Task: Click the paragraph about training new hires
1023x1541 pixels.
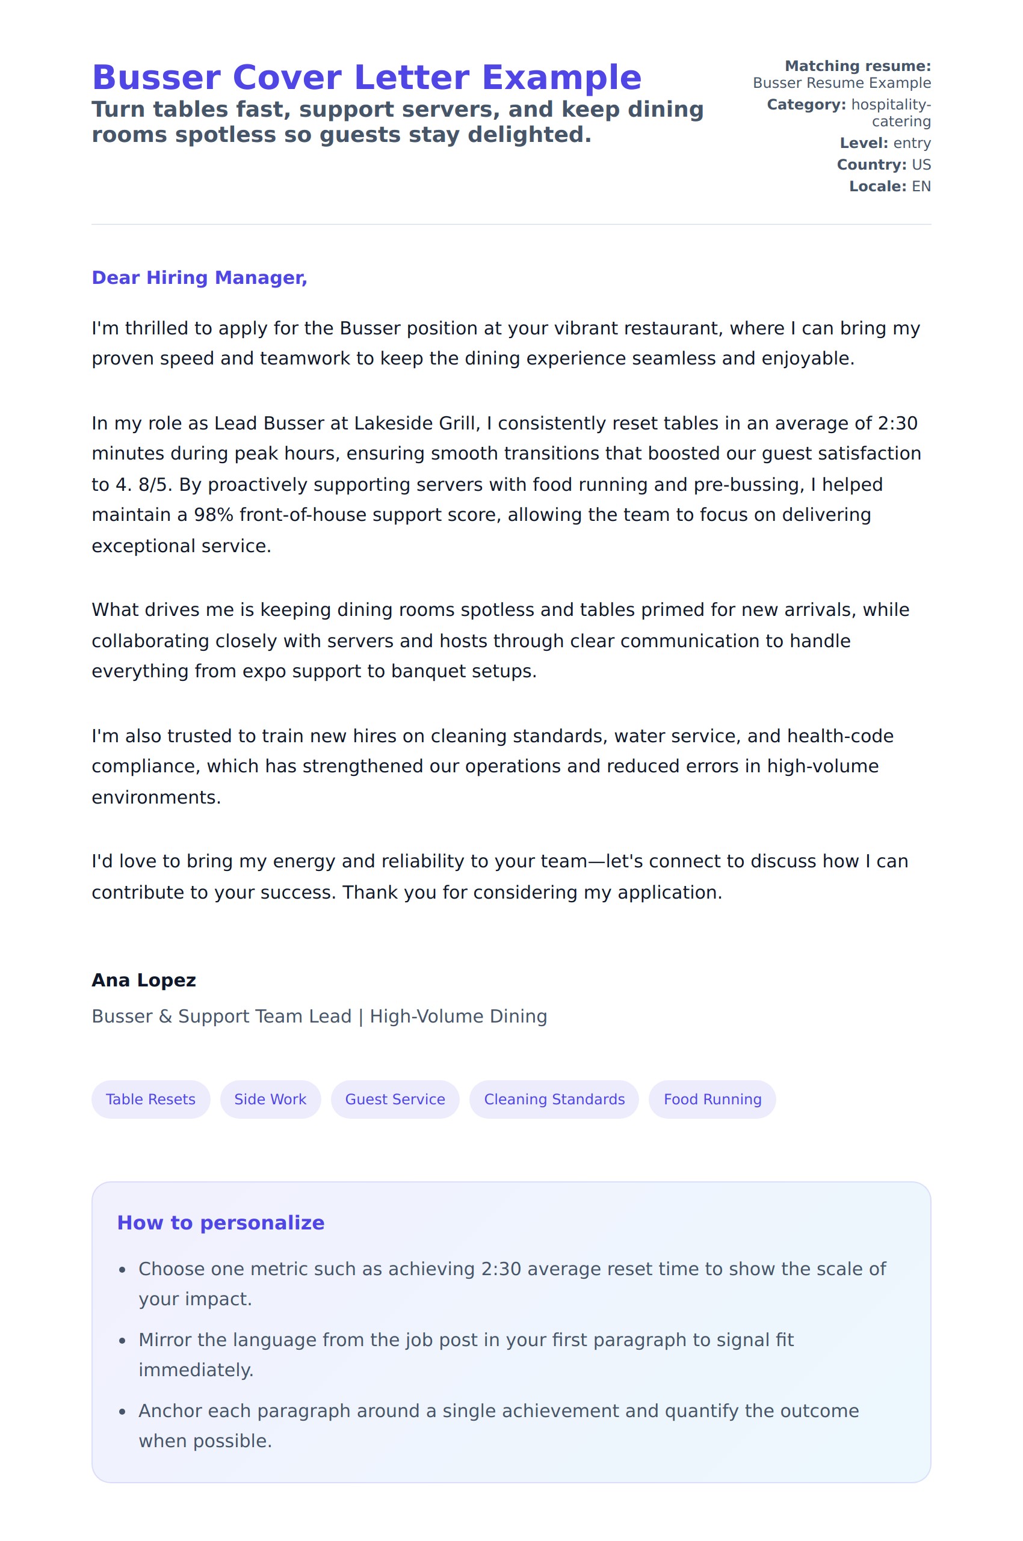Action: coord(493,766)
